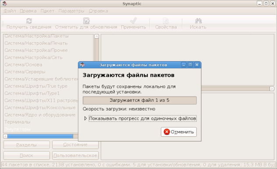Click the Поиск filter button
The image size is (277, 169).
pyautogui.click(x=26, y=155)
